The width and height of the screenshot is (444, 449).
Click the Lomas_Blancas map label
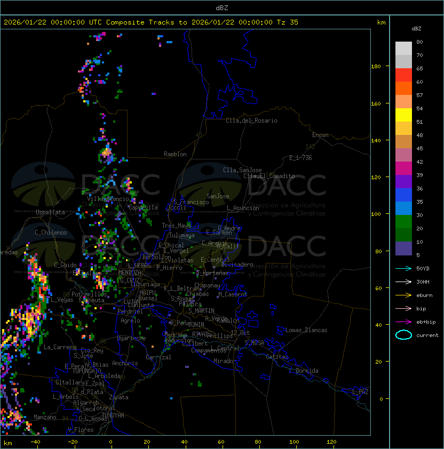[x=306, y=330]
